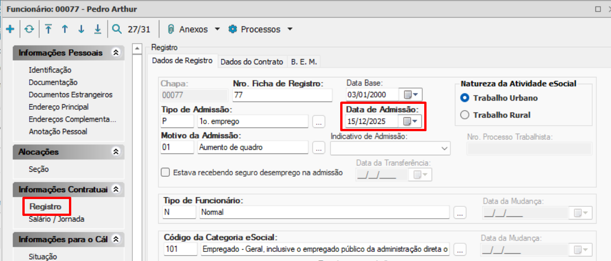Open Salário / Jornada in sidebar
Screen dimensions: 611x261
point(57,219)
